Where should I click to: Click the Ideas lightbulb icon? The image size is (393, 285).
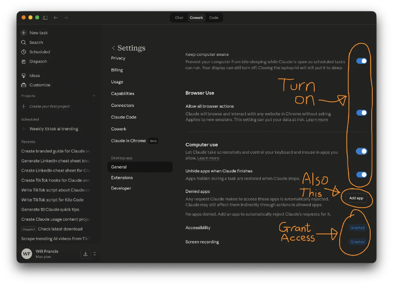[24, 75]
